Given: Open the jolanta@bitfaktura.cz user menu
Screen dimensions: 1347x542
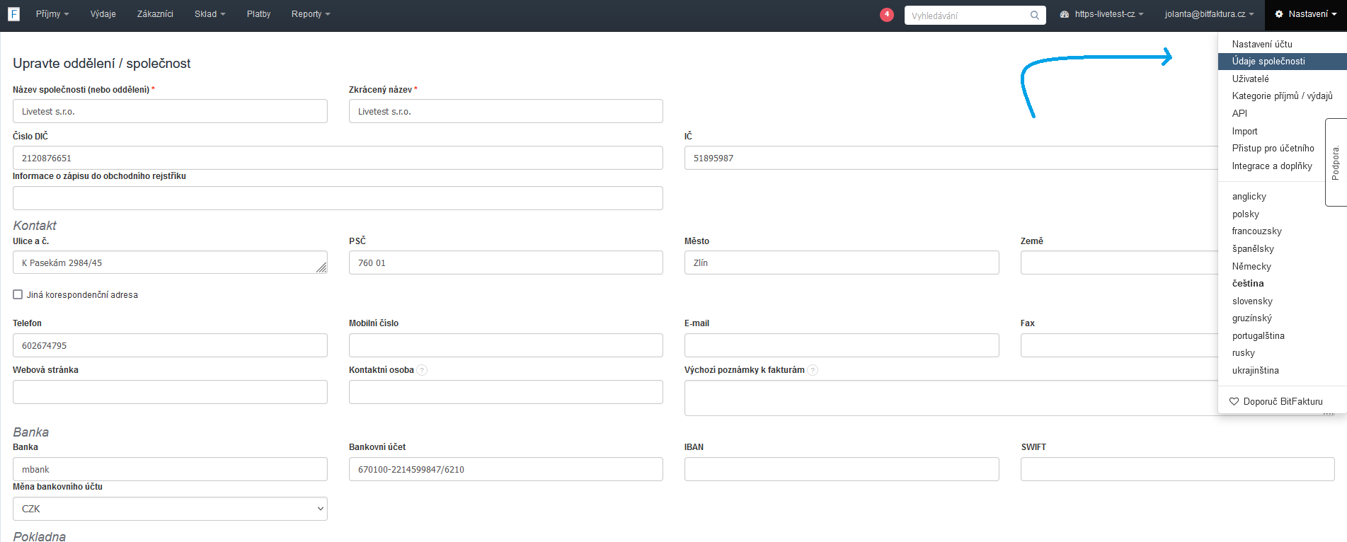Looking at the screenshot, I should (x=1209, y=14).
